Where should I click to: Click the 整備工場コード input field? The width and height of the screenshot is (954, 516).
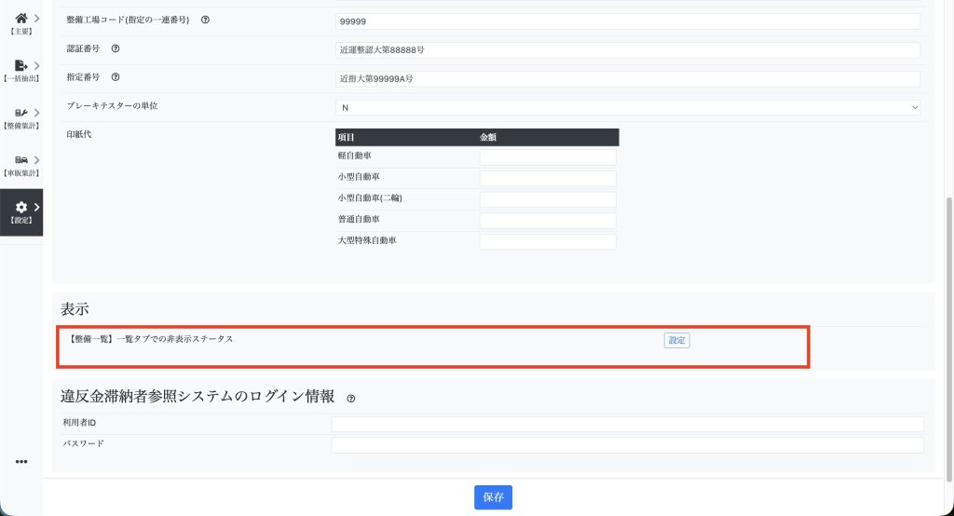tap(628, 21)
